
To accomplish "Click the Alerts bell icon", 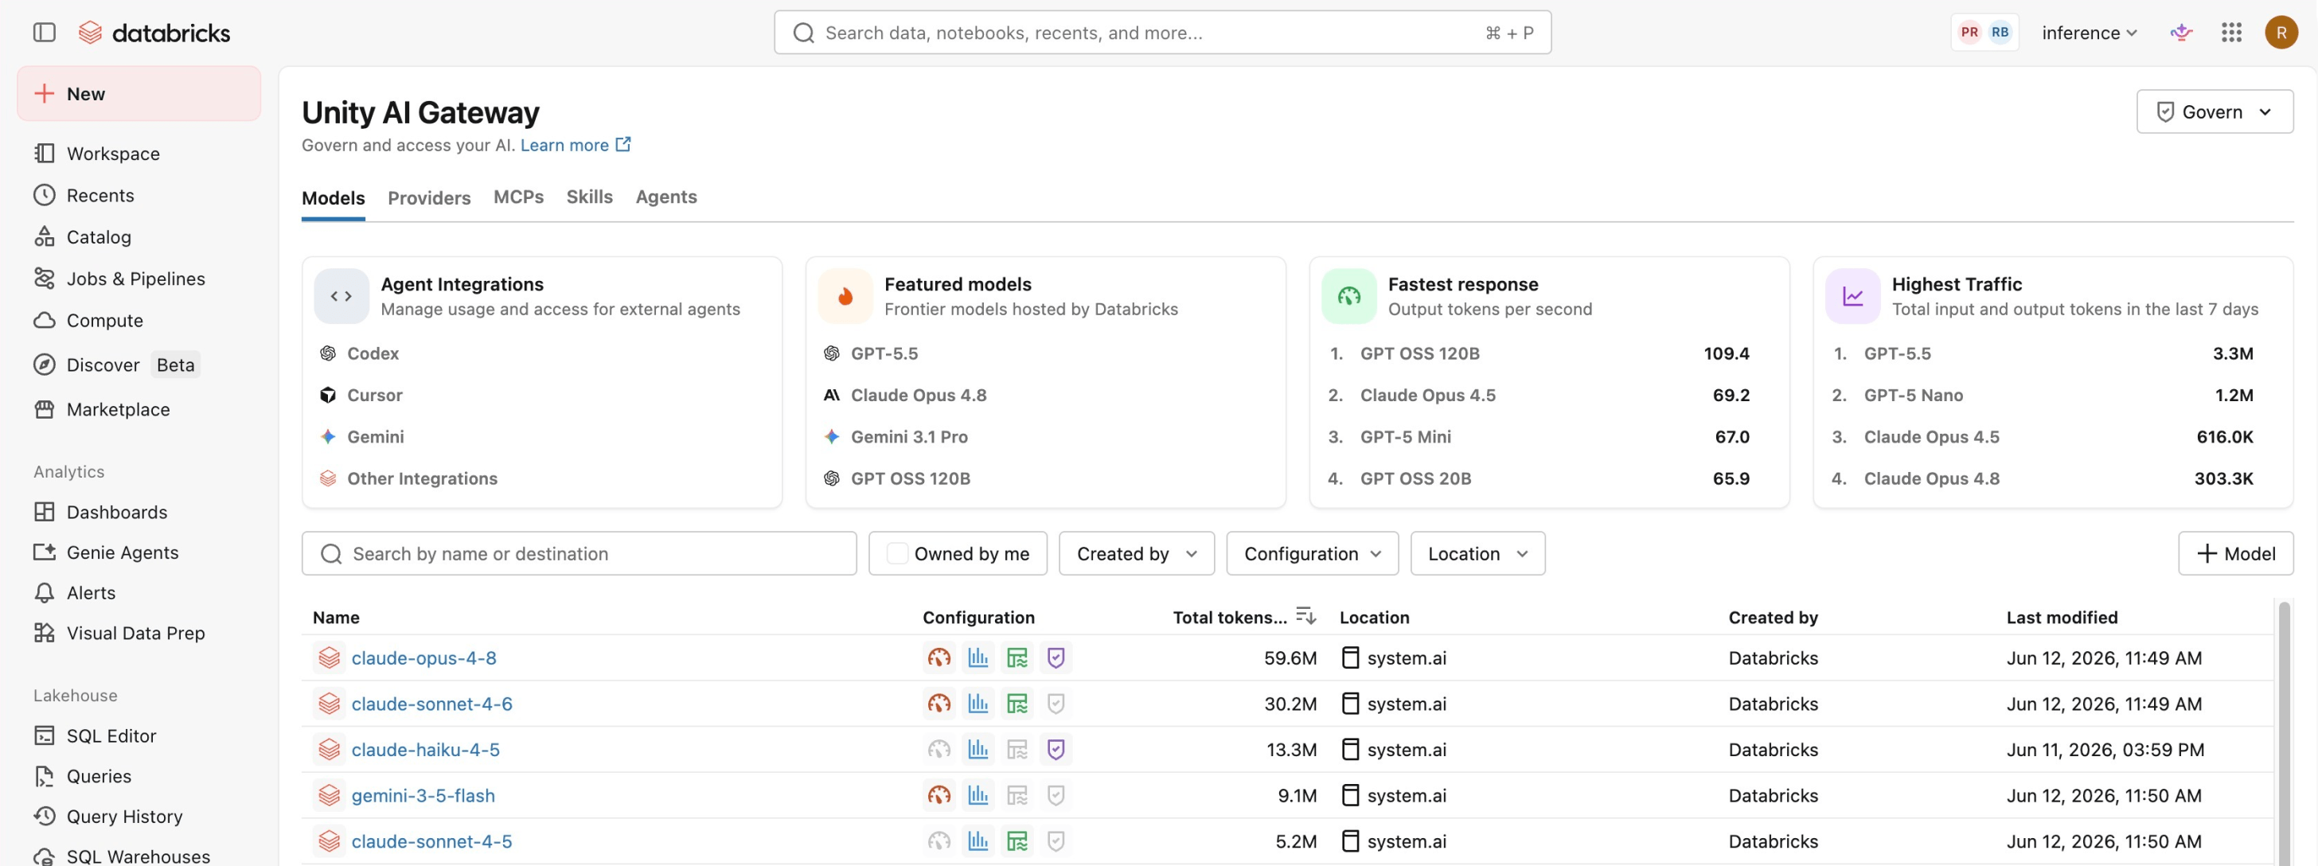I will pos(44,593).
